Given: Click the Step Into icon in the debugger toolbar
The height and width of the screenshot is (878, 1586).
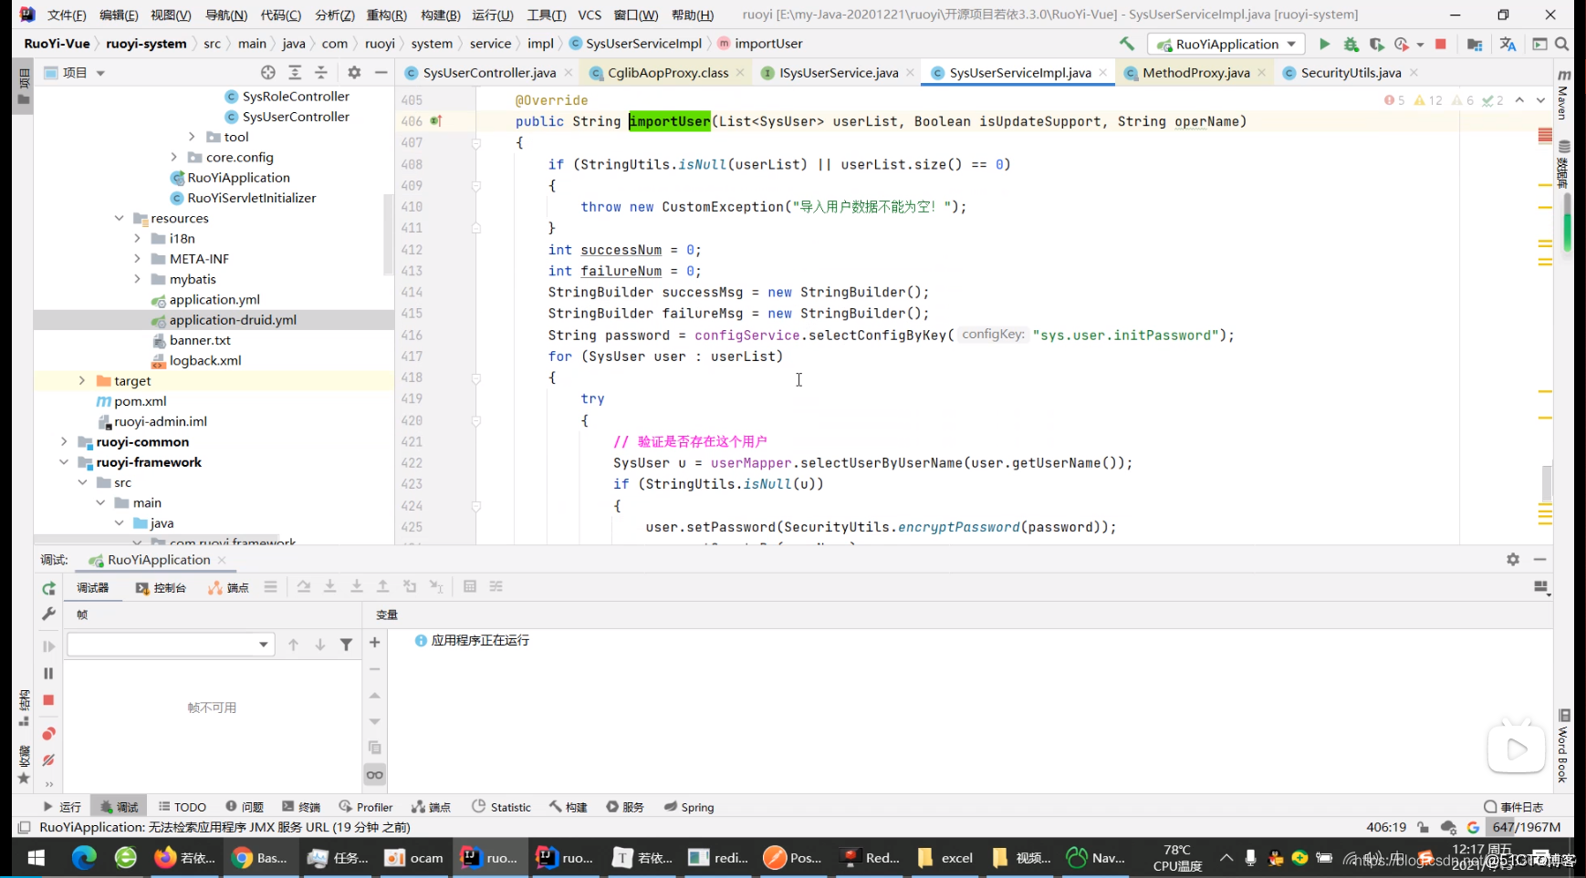Looking at the screenshot, I should [x=330, y=586].
